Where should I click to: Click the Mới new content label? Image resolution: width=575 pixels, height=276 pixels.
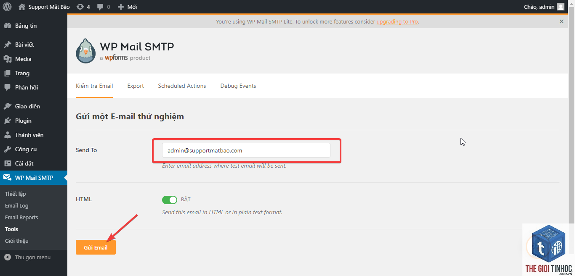132,7
